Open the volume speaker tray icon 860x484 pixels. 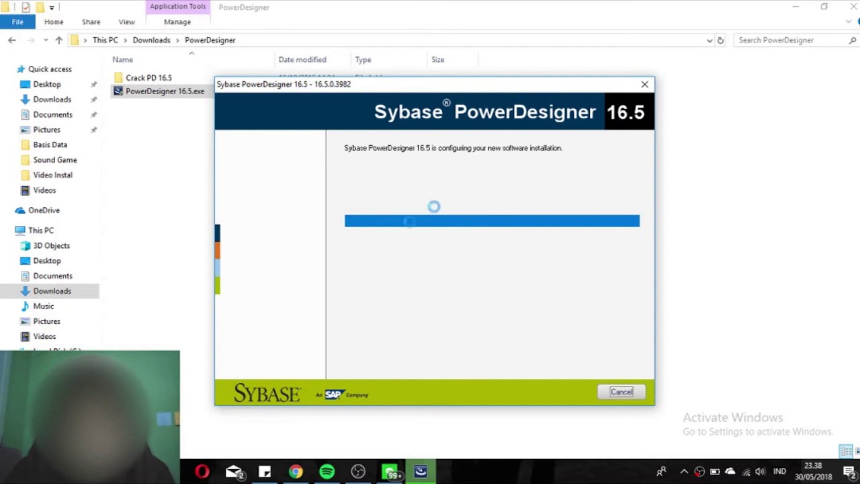[761, 471]
